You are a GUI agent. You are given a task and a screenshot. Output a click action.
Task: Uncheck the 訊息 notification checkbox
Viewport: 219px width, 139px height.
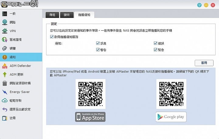pyautogui.click(x=98, y=43)
